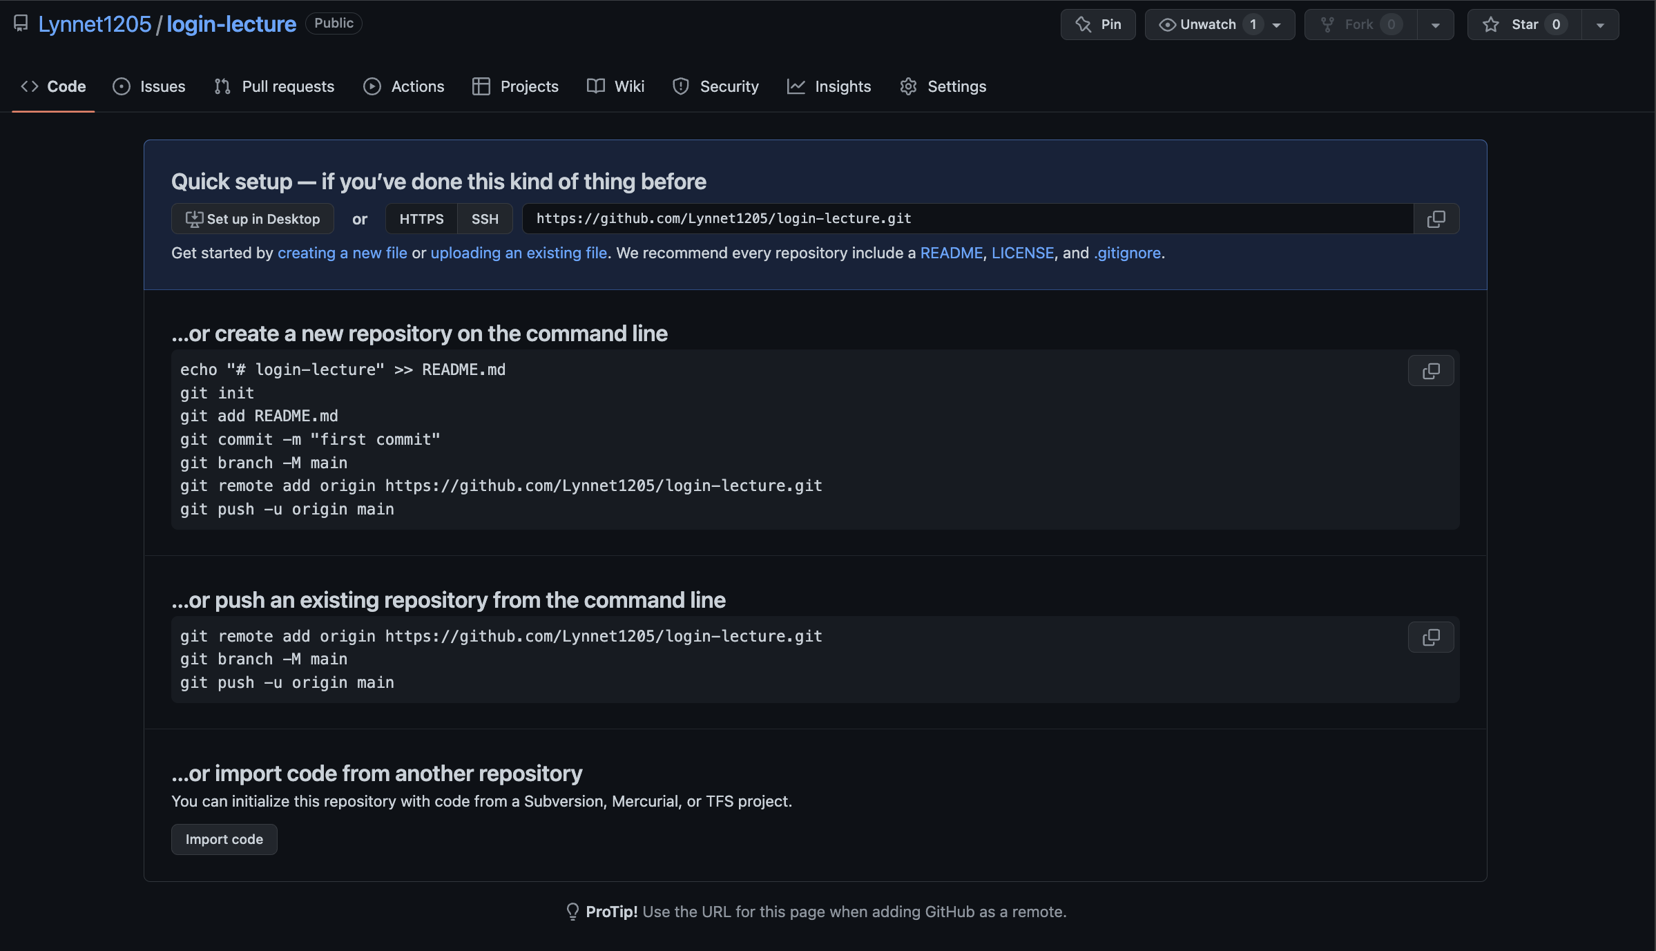Click the clone URL text field
Screen dimensions: 1656x951
point(967,219)
